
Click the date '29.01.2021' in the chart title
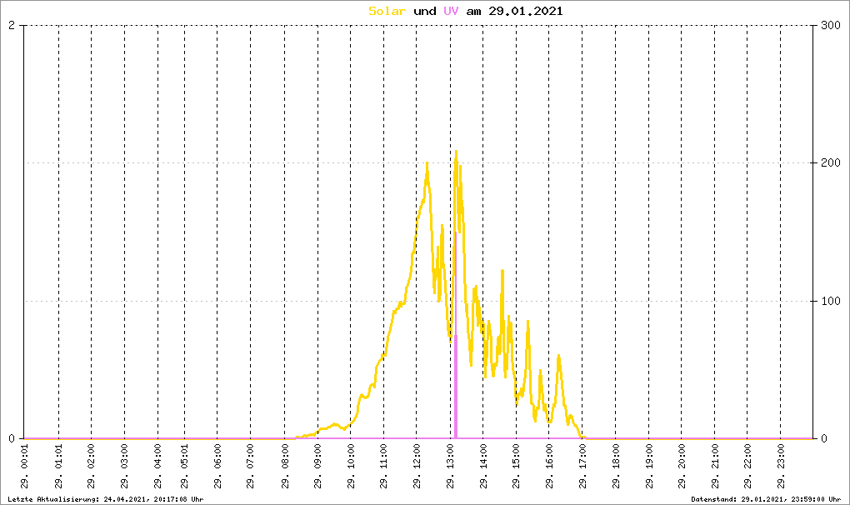(x=526, y=11)
